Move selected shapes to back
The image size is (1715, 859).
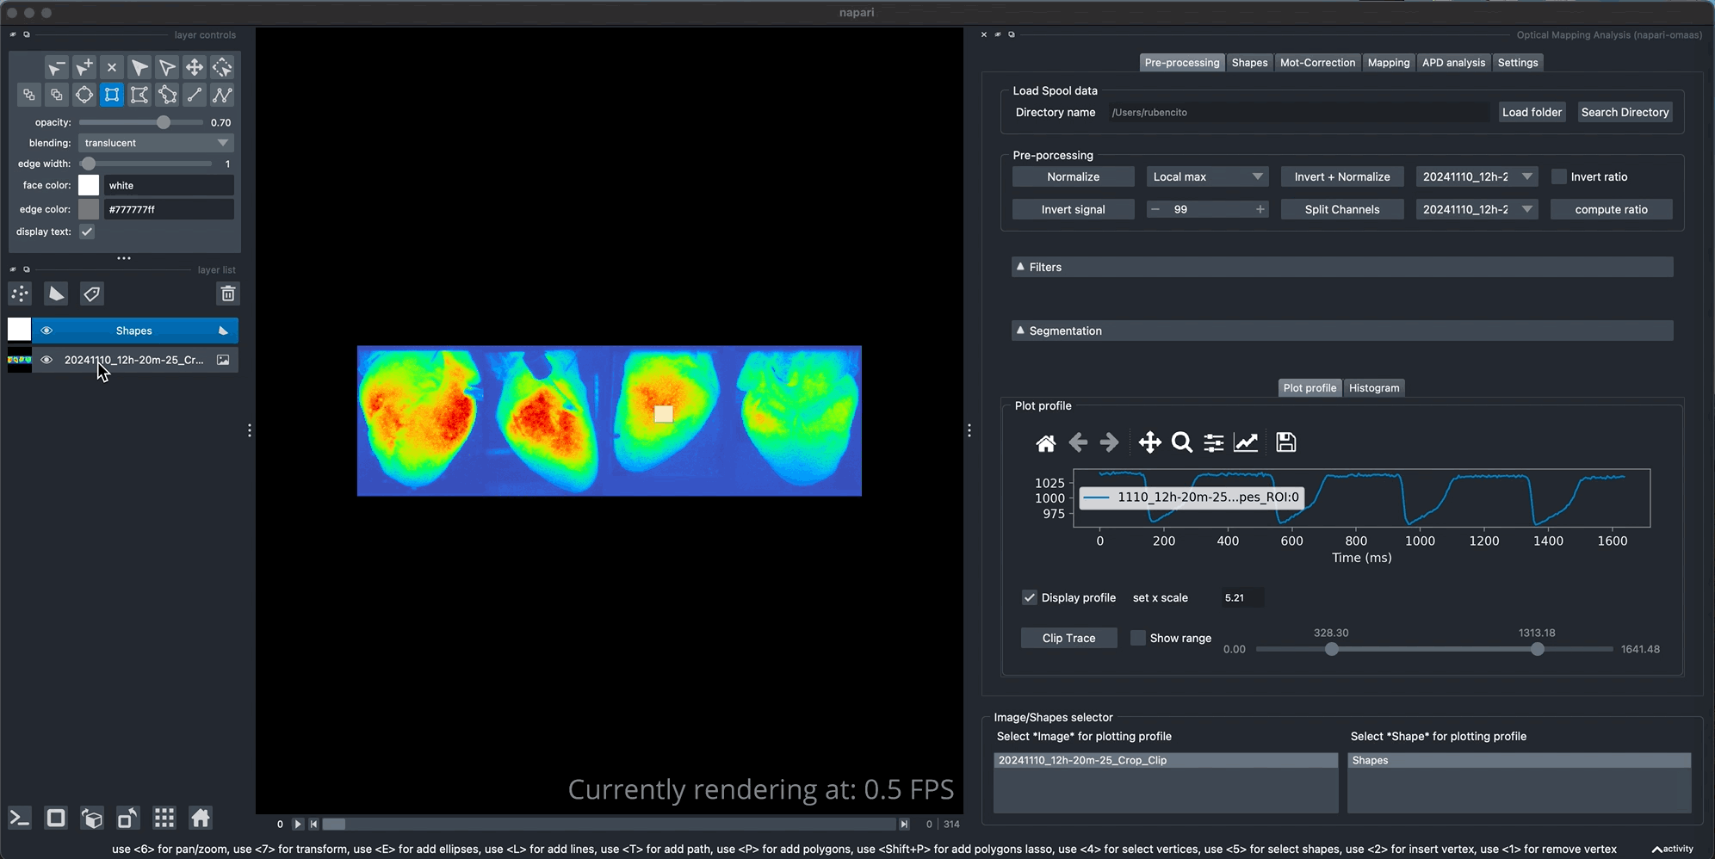point(29,95)
